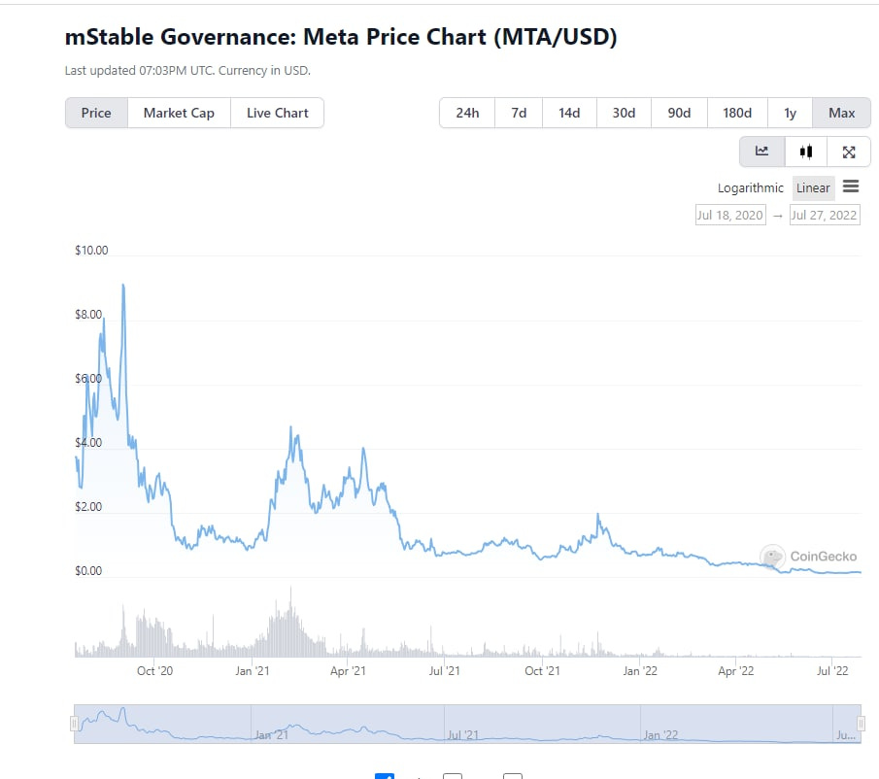Click the Apr '22 x-axis label
This screenshot has height=779, width=879.
[x=735, y=671]
